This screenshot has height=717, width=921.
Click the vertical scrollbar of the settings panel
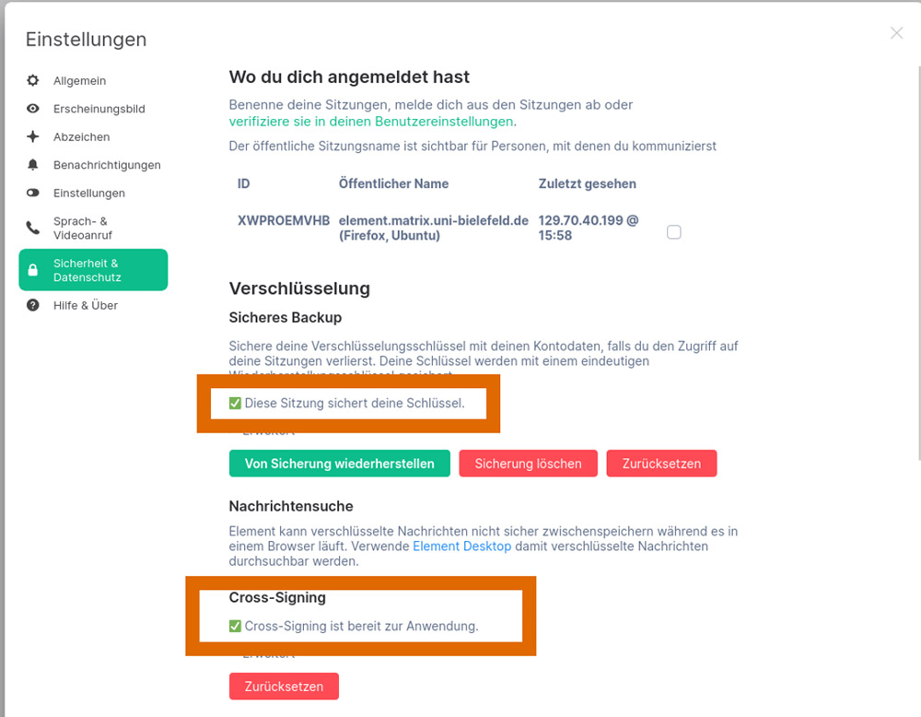(918, 262)
